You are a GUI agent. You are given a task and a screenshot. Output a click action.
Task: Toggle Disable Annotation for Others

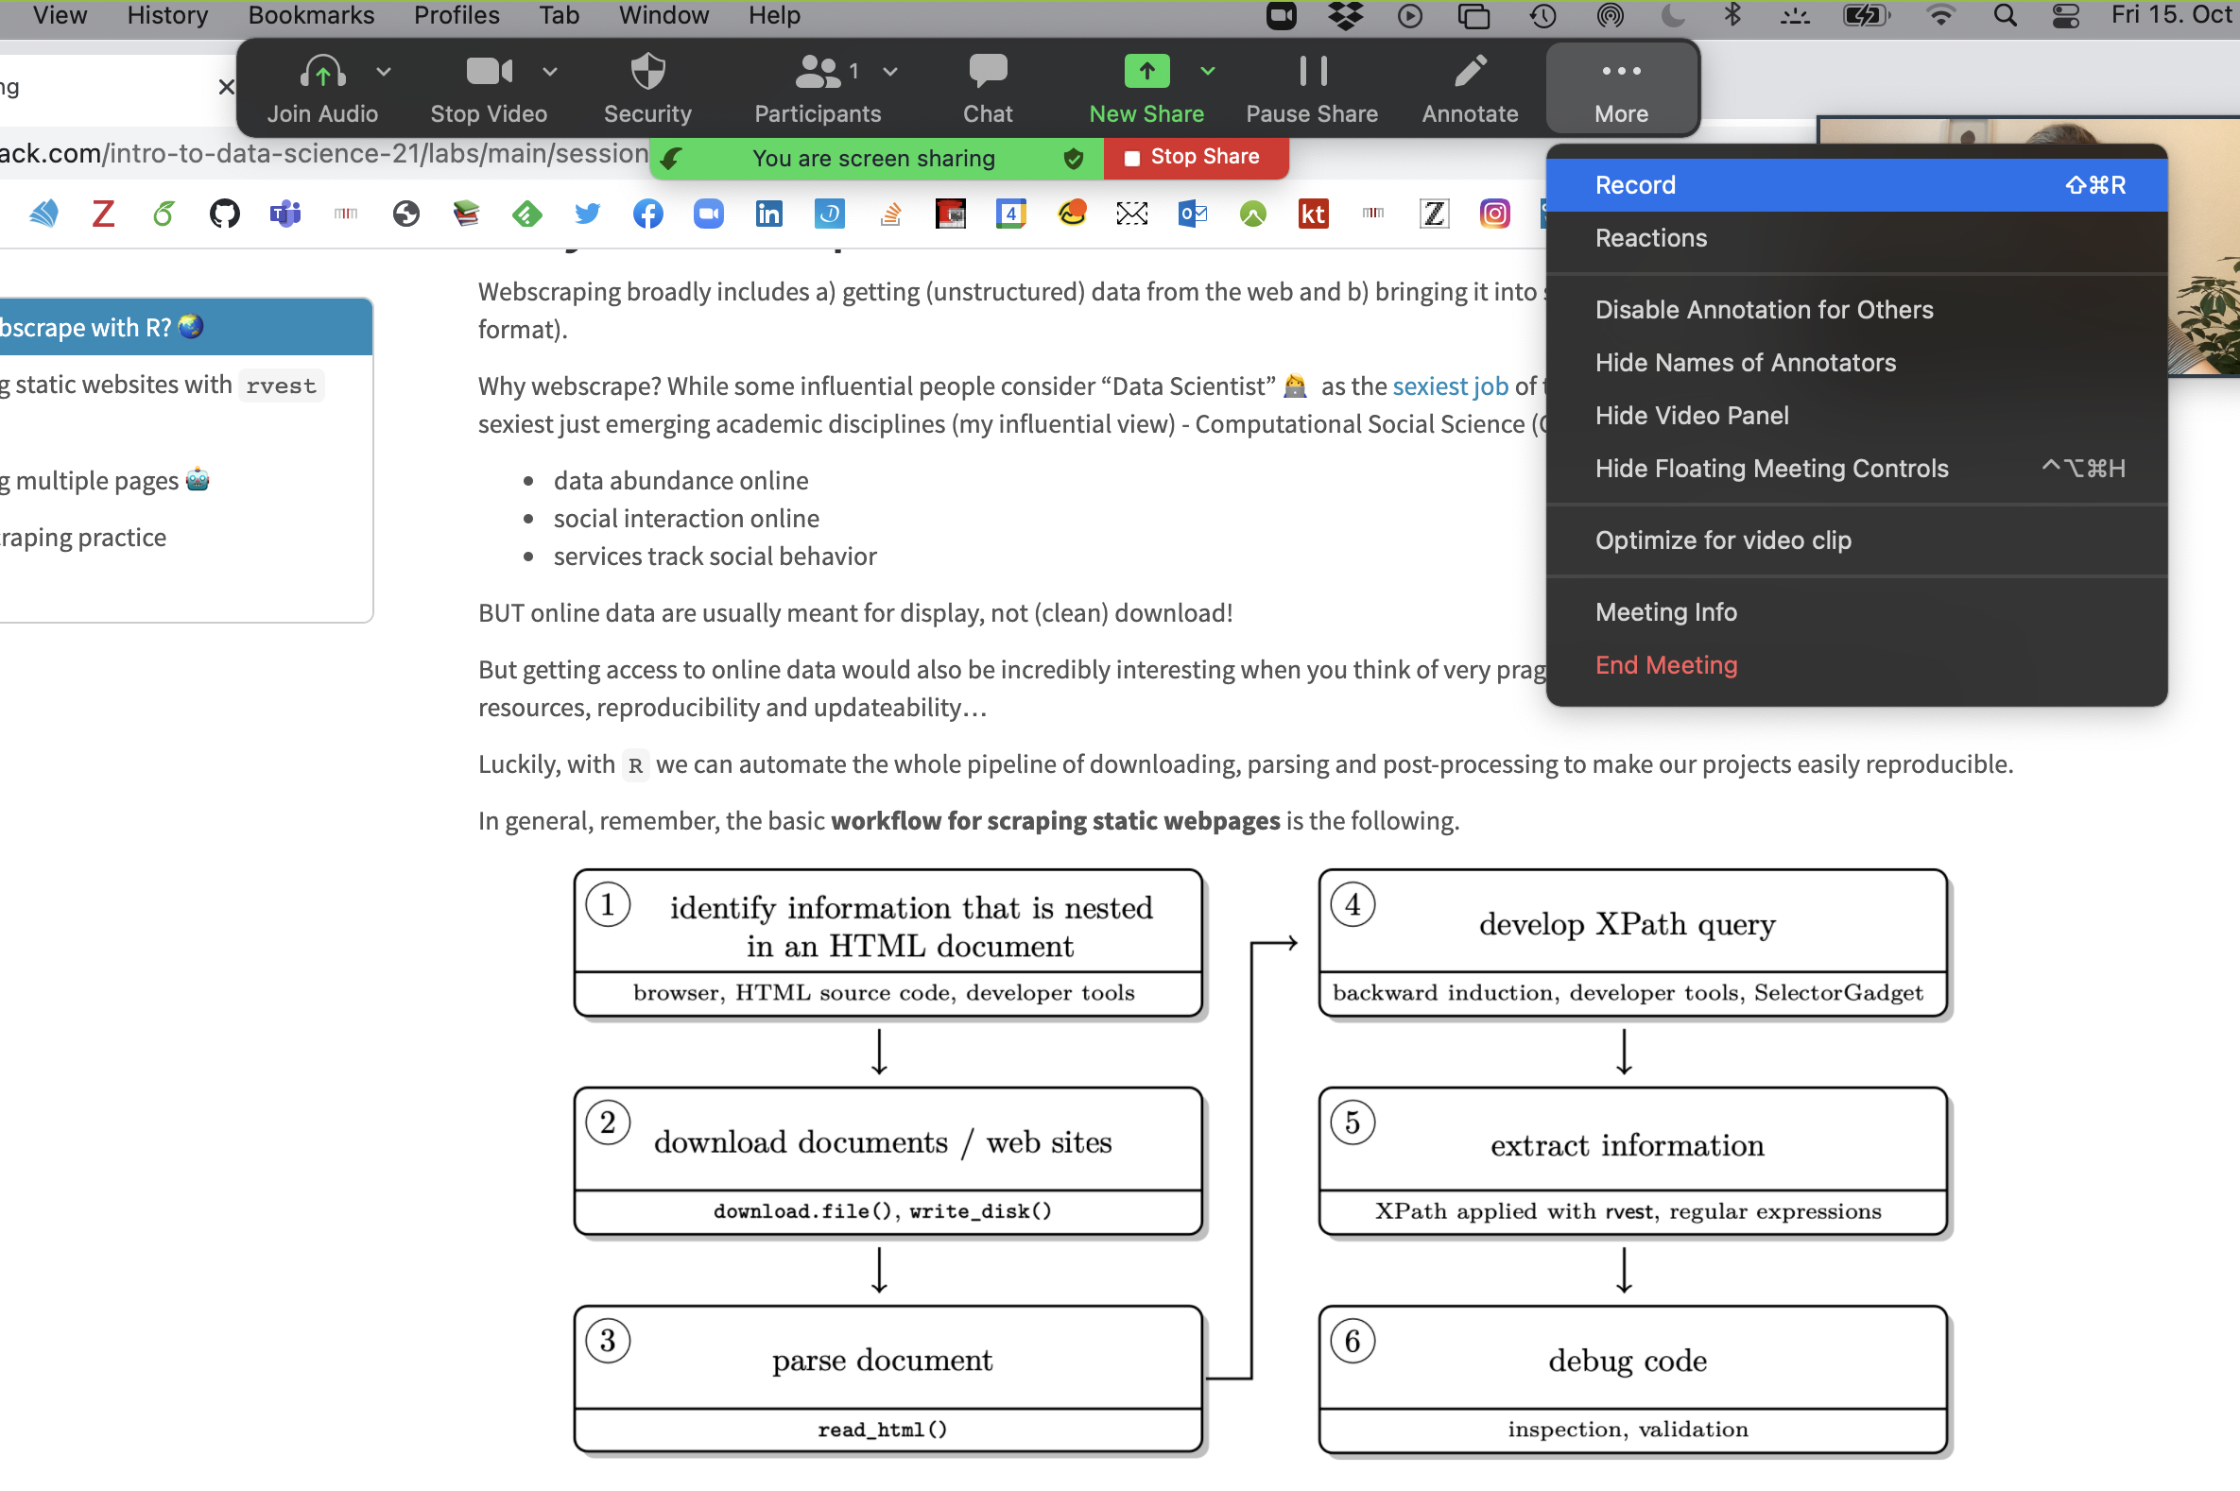[x=1764, y=310]
